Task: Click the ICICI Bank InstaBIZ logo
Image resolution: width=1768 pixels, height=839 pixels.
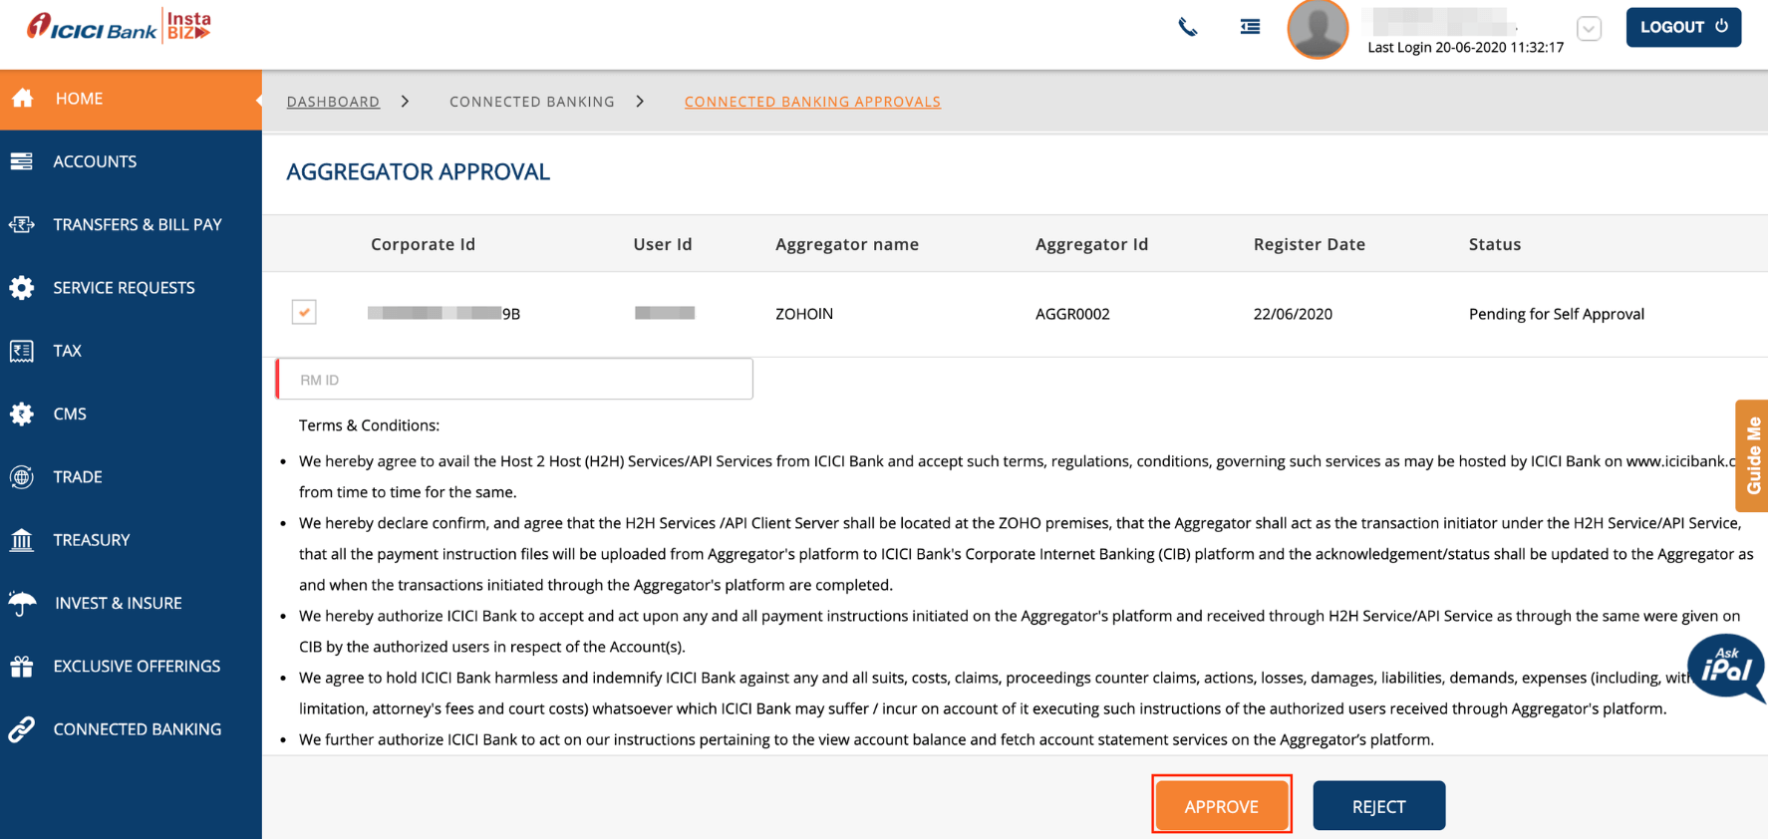Action: point(120,27)
